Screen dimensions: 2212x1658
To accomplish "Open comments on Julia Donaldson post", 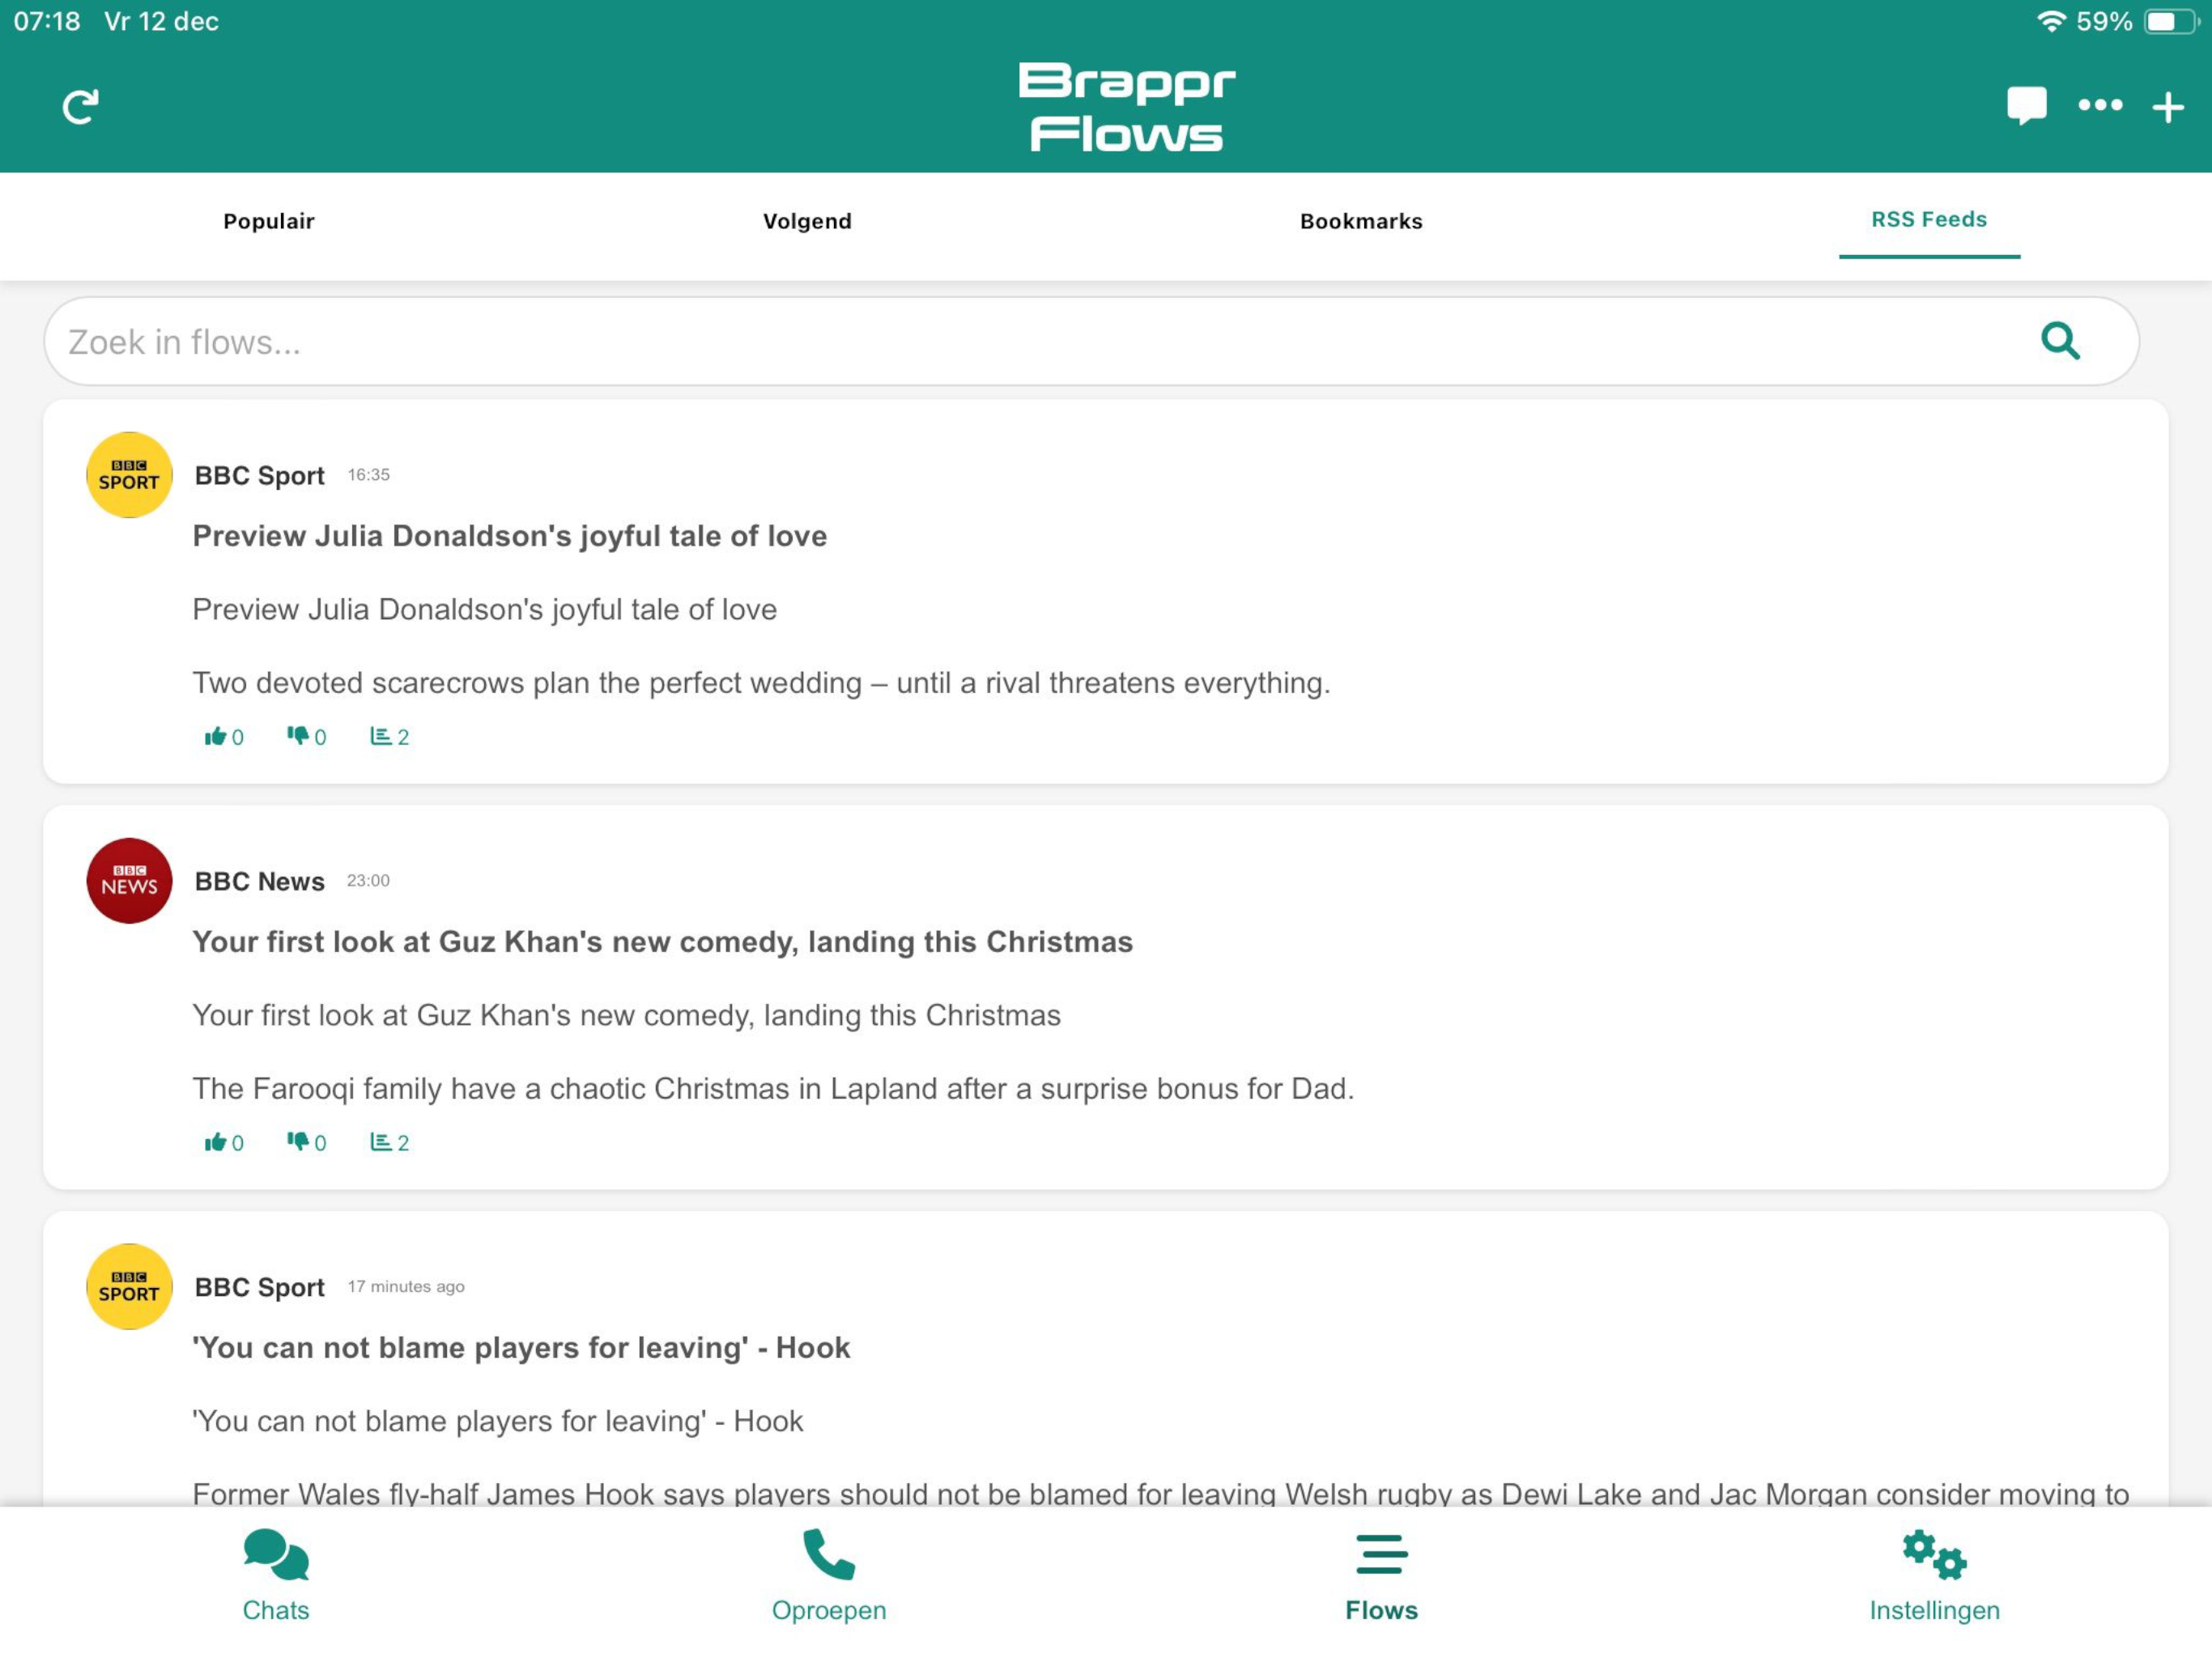I will 389,737.
